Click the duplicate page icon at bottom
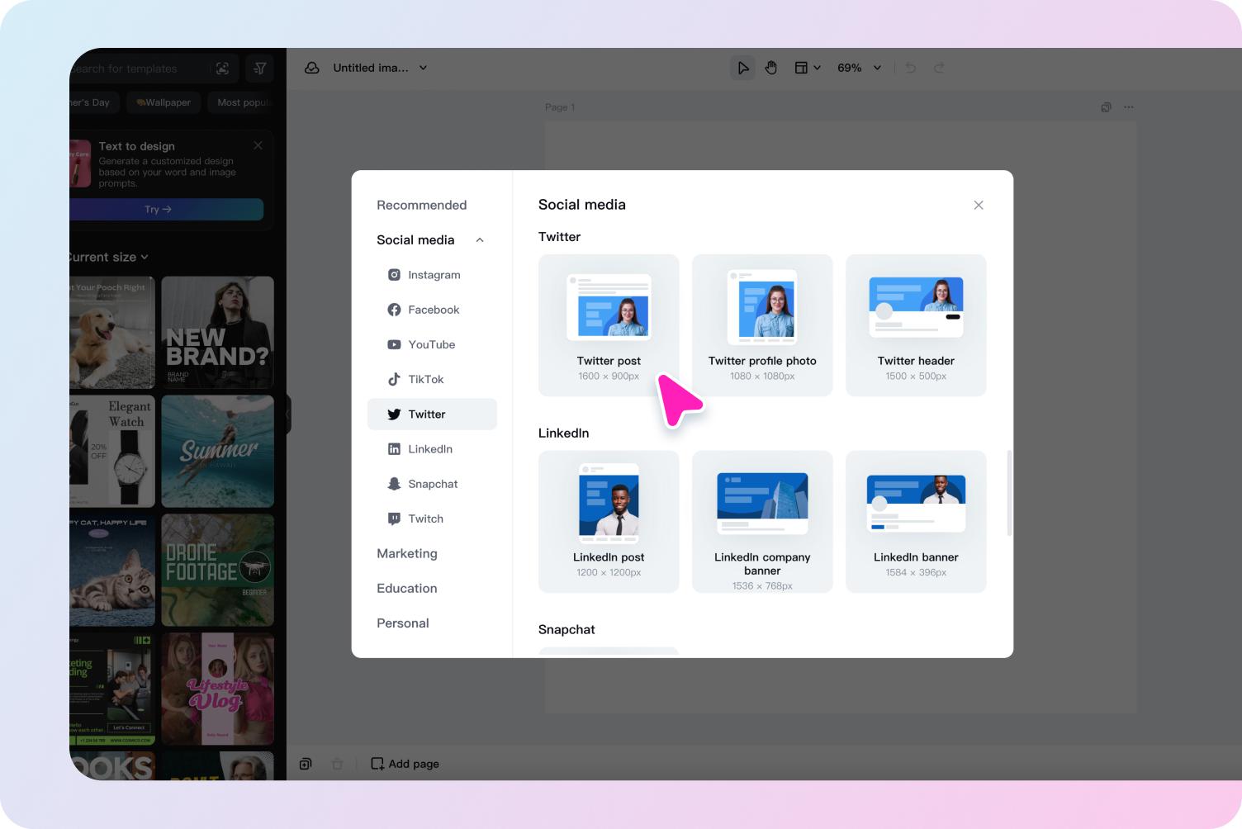Viewport: 1242px width, 829px height. click(306, 764)
